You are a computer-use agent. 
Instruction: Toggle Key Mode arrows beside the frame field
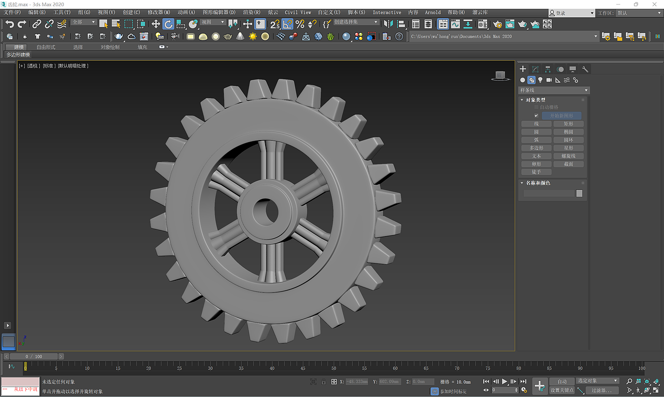(486, 390)
